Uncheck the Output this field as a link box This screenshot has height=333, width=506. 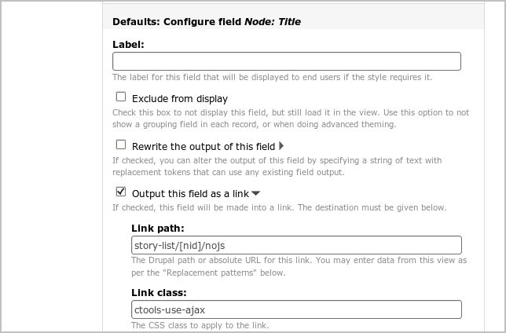121,191
